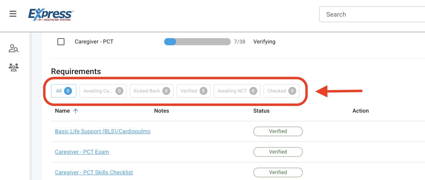Select the All requirements filter

(x=64, y=91)
